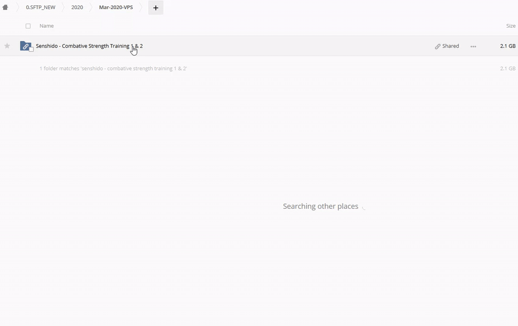Click the shared folder thumbnail icon
518x326 pixels.
pyautogui.click(x=25, y=46)
